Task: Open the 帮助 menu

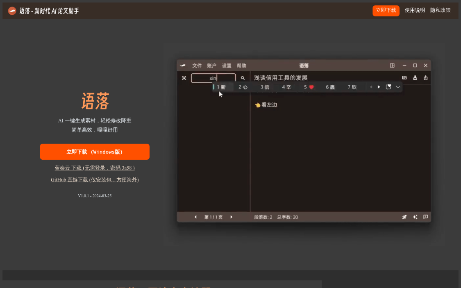Action: coord(242,65)
